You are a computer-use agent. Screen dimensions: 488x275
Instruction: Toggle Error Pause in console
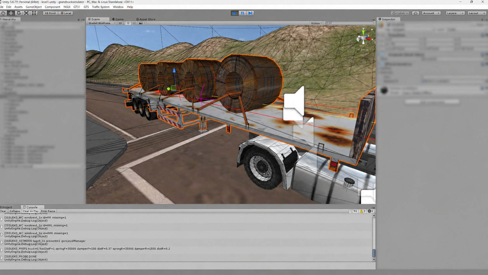coord(48,211)
